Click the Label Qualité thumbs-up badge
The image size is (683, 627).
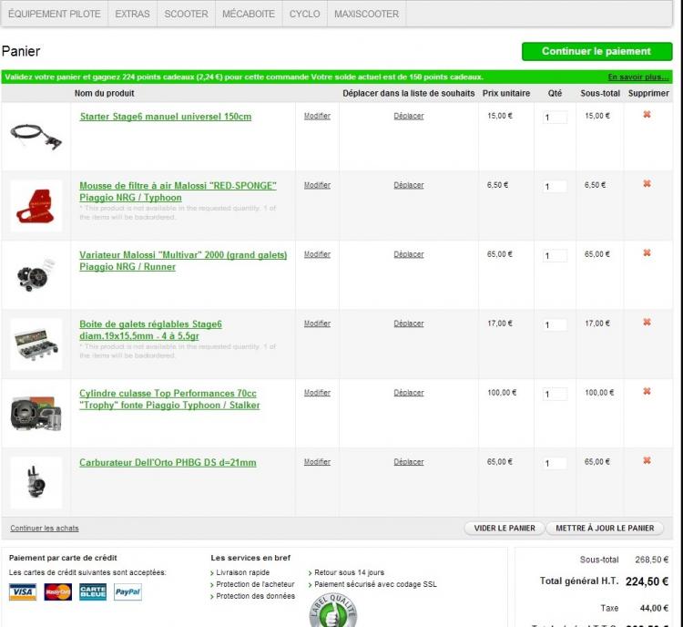[333, 611]
